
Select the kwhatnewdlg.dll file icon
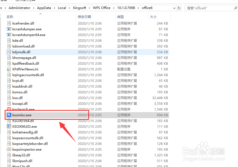9,132
